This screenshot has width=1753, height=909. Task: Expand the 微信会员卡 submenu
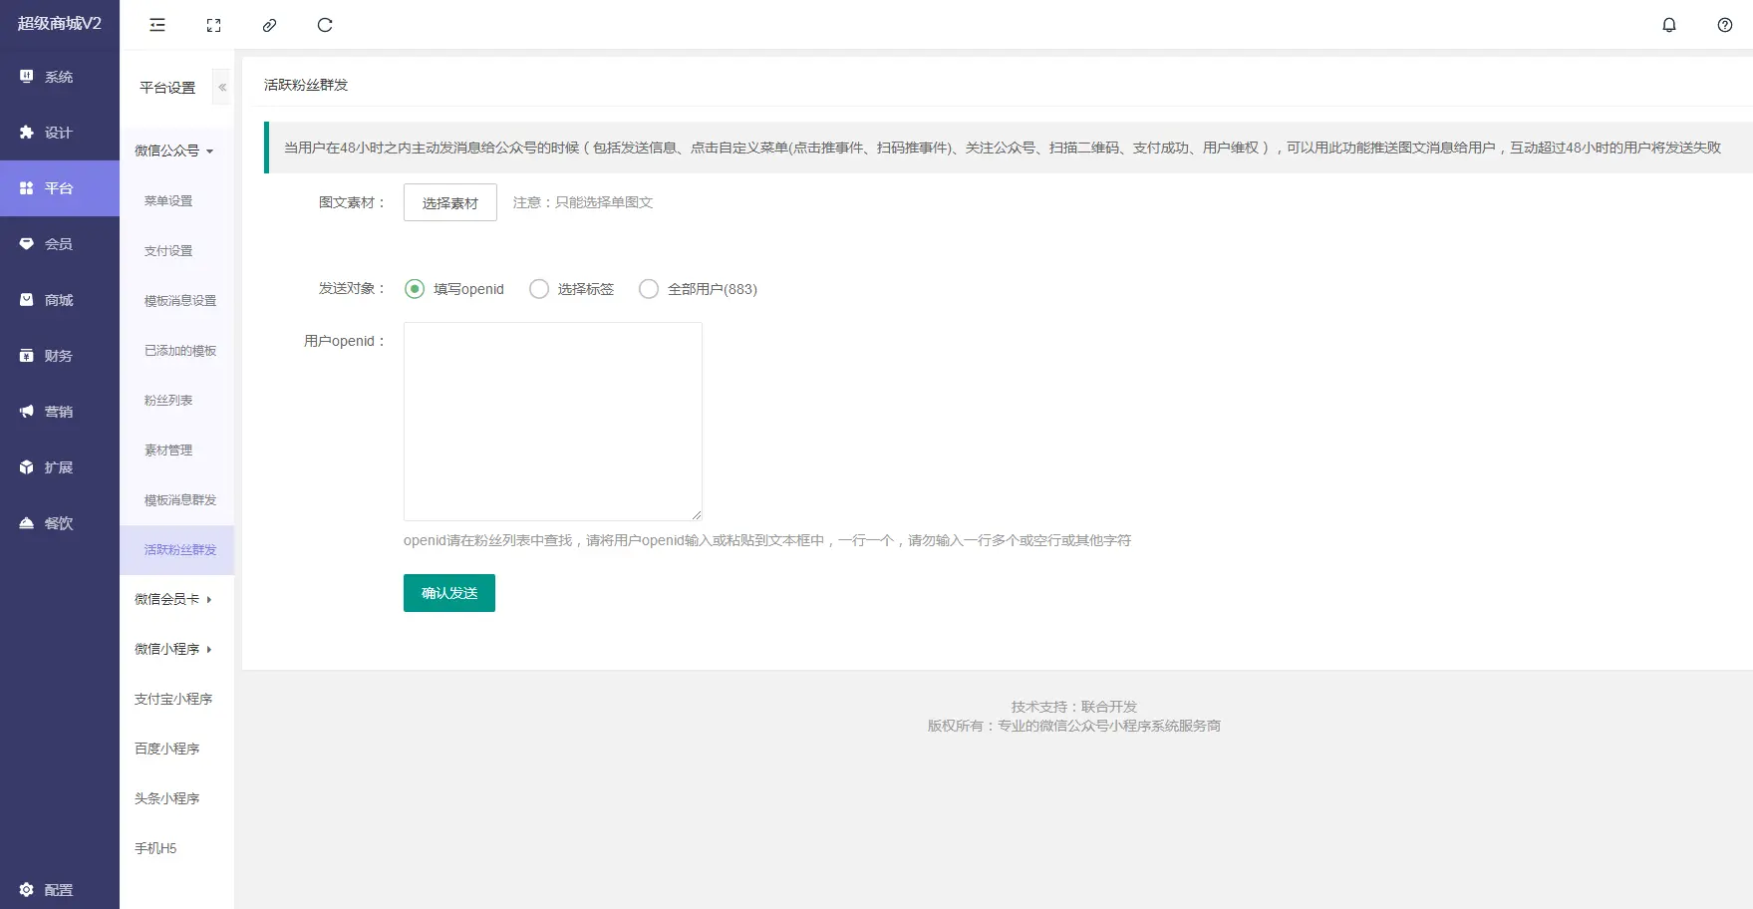tap(176, 599)
